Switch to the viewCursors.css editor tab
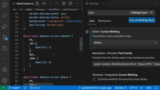Screen dimensions: 160x90 point(23,3)
